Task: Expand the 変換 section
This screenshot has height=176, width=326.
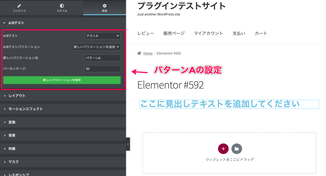Action: click(x=63, y=122)
